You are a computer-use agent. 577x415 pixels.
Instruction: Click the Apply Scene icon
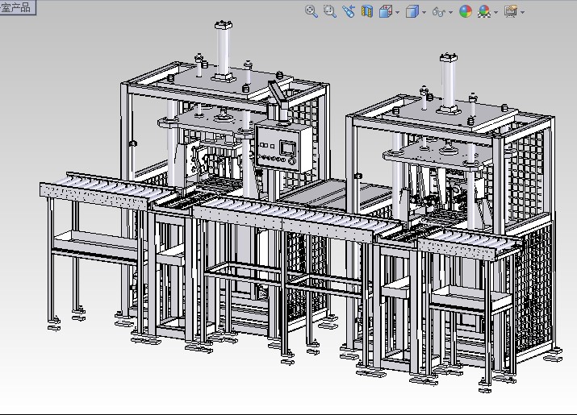tap(484, 11)
